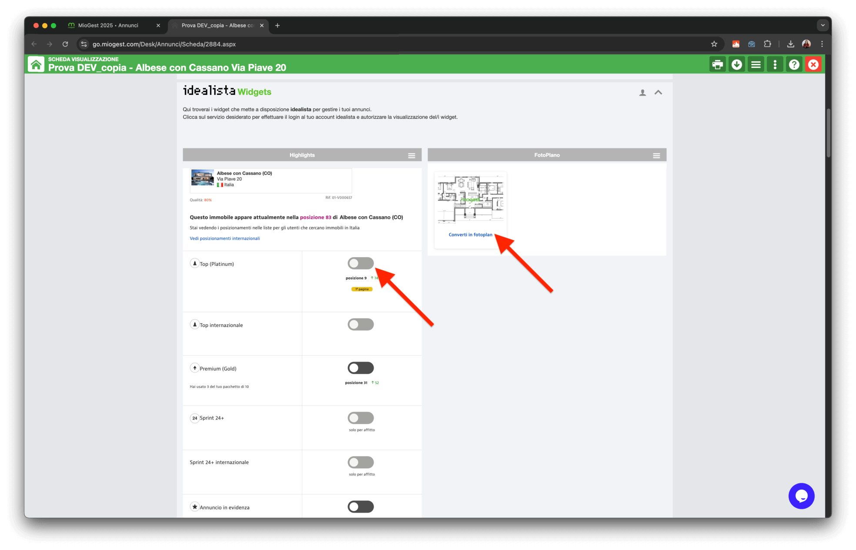Screen dimensions: 856x550
Task: Open a new browser tab
Action: pyautogui.click(x=278, y=26)
